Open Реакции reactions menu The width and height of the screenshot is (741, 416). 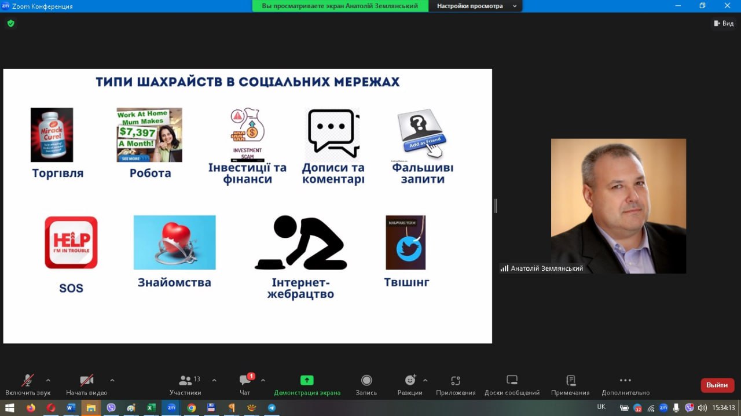point(410,385)
